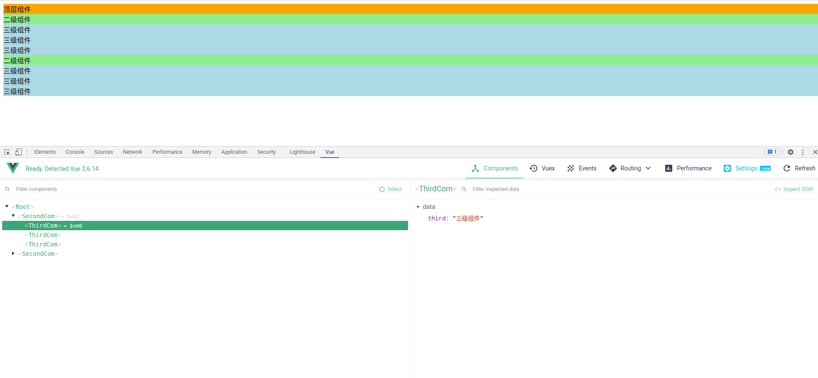Viewport: 818px width, 378px height.
Task: Click the Vue logo icon
Action: click(13, 168)
